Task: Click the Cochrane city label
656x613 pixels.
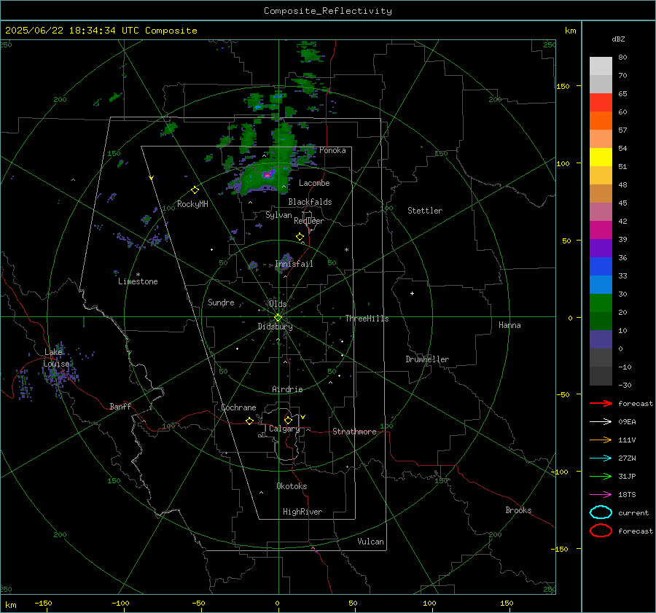Action: [x=238, y=407]
